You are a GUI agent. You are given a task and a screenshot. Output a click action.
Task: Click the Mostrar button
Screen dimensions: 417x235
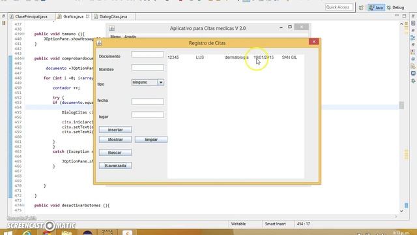[115, 140]
